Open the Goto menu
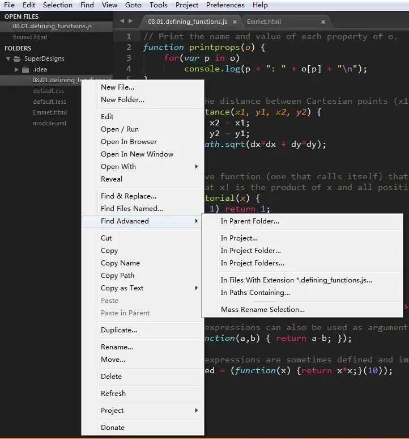Screen dimensions: 409x439 pos(133,5)
